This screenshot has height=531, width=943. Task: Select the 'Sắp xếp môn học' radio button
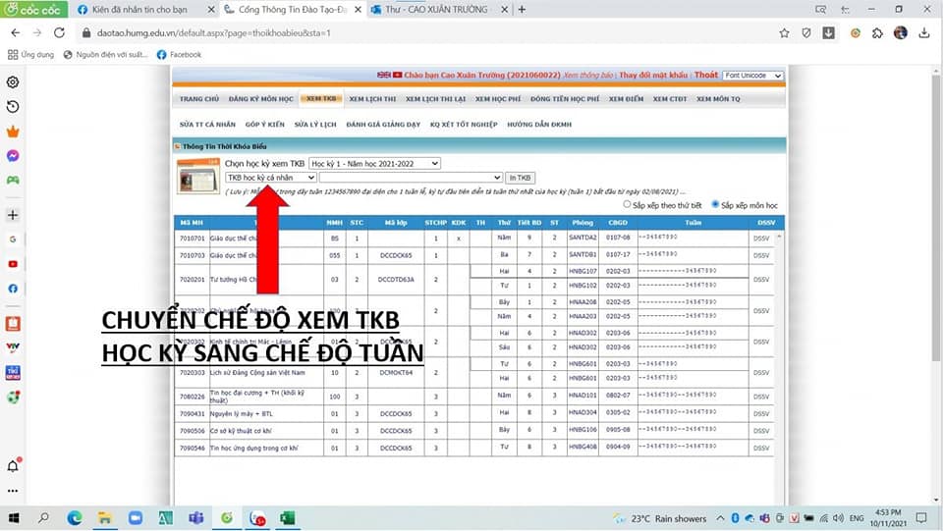[x=715, y=205]
